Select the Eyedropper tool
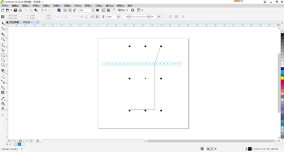 click(3, 98)
